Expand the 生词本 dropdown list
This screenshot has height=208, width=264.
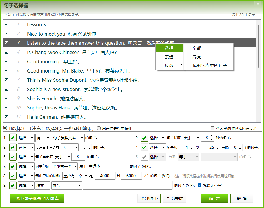click(x=108, y=166)
